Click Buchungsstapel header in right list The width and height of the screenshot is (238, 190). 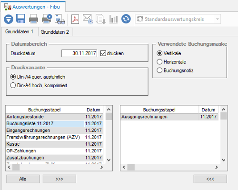coord(159,110)
